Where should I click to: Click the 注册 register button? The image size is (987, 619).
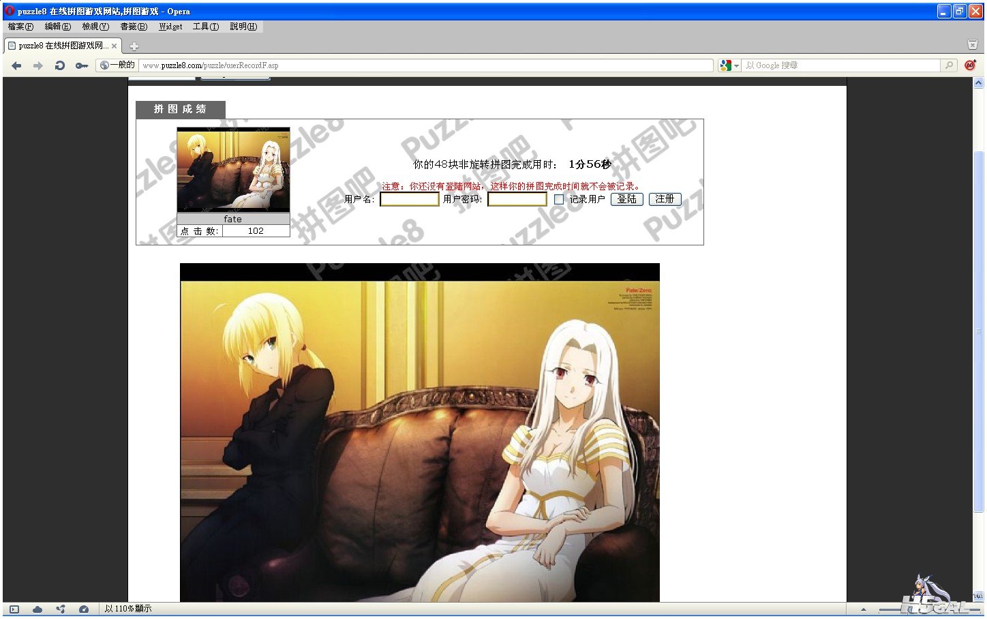point(665,199)
